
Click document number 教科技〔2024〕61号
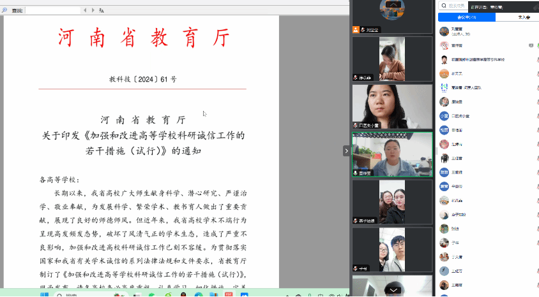(142, 79)
